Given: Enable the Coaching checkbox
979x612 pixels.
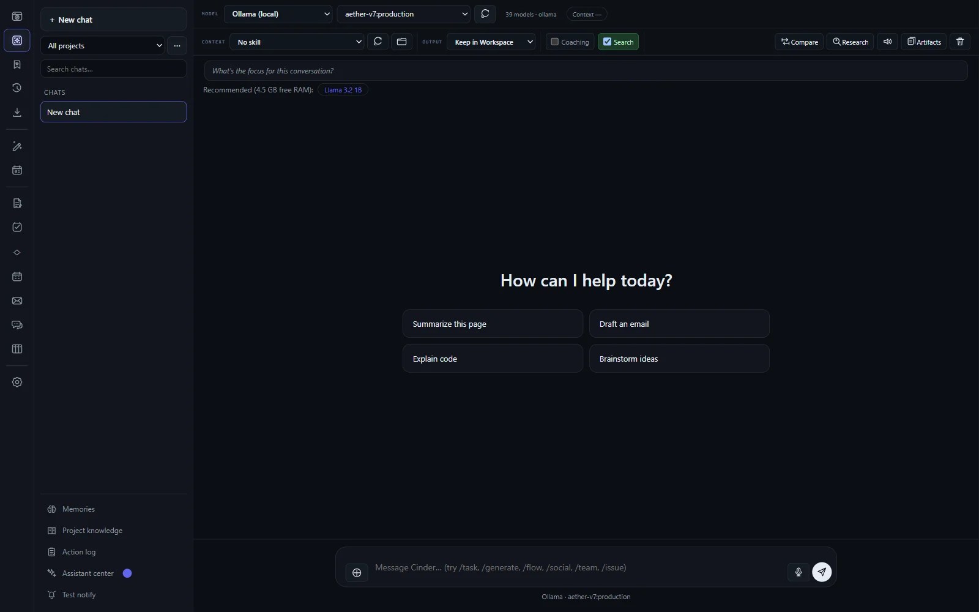Looking at the screenshot, I should pyautogui.click(x=555, y=42).
